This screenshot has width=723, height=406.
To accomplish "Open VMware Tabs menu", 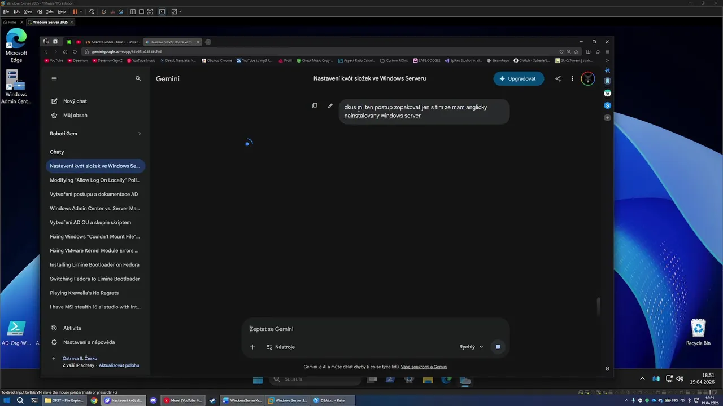I will (x=50, y=11).
